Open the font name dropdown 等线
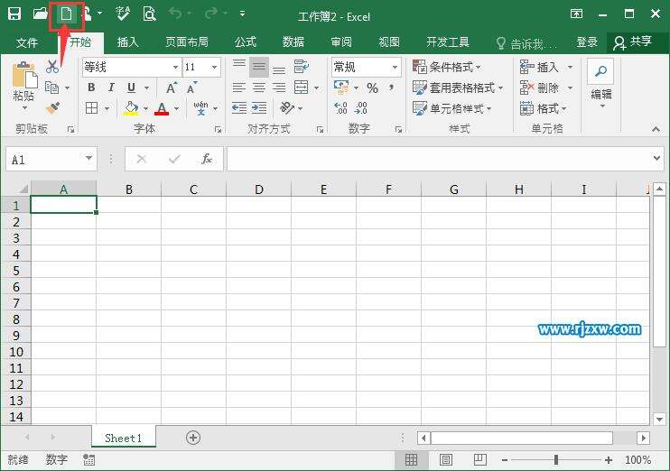 175,67
